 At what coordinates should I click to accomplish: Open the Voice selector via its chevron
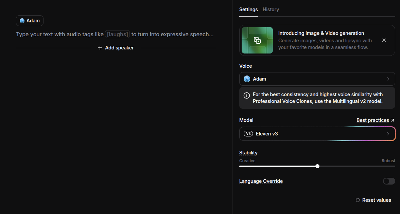pyautogui.click(x=388, y=79)
